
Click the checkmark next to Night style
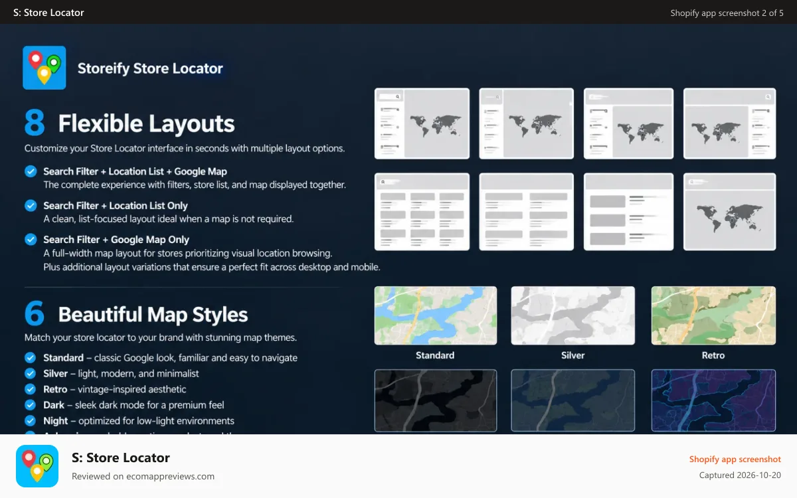pos(31,420)
